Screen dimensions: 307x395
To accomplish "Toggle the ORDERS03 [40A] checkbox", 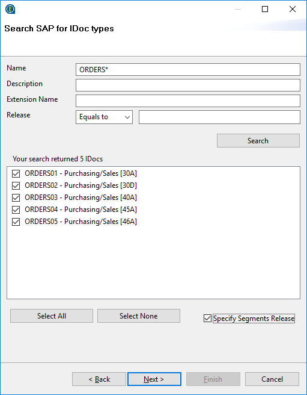I will (16, 197).
